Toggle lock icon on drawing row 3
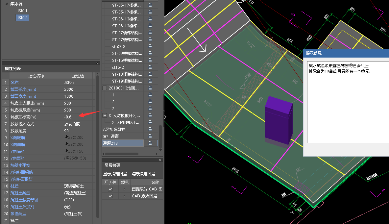The width and height of the screenshot is (389, 224). pos(150,109)
